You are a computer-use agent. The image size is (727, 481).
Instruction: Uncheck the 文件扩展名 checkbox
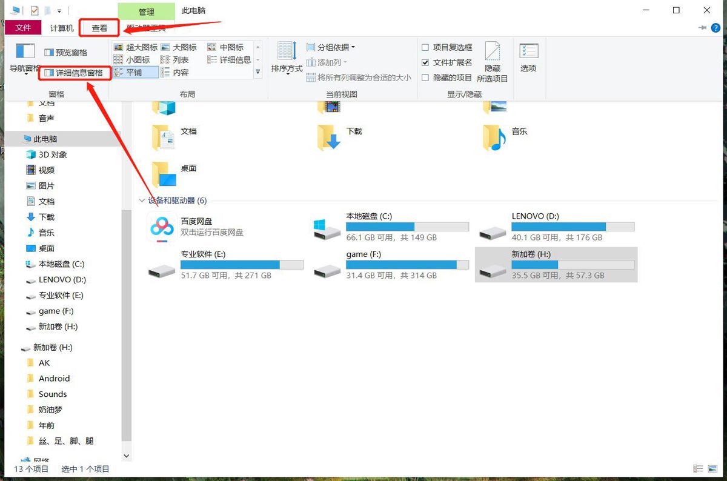tap(426, 62)
